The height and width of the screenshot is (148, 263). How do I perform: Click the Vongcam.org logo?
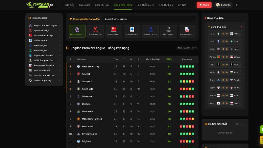[x=39, y=5]
